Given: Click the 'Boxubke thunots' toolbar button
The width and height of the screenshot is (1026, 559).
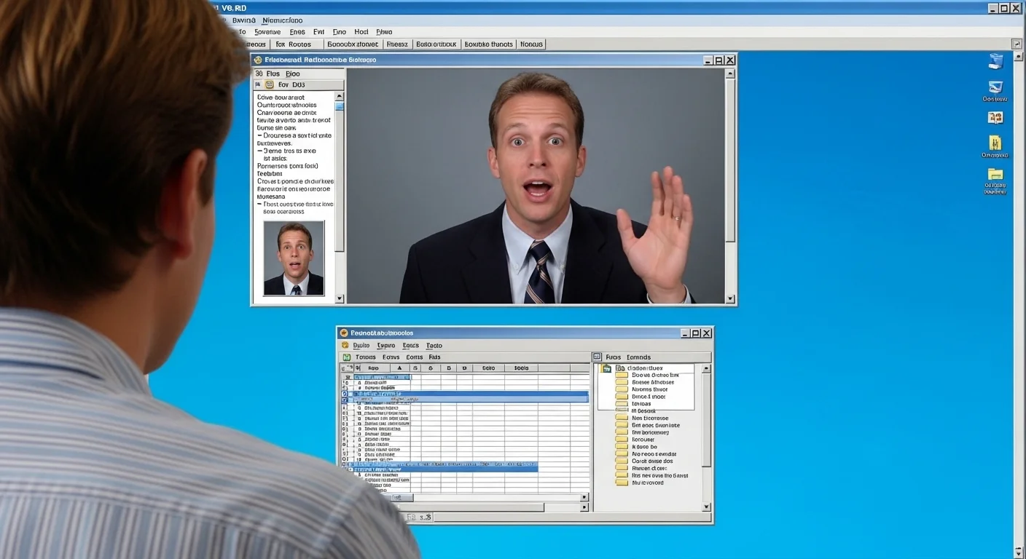Looking at the screenshot, I should click(x=488, y=44).
